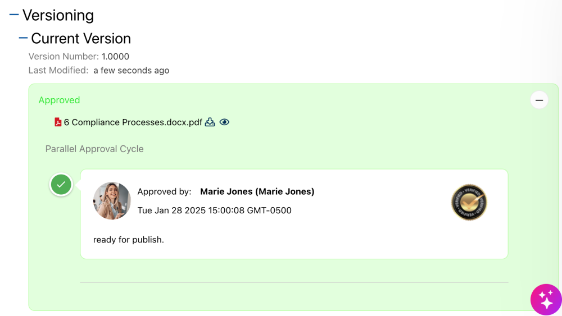Viewport: 562px width, 316px height.
Task: Click the green Approved status label
Action: 59,100
